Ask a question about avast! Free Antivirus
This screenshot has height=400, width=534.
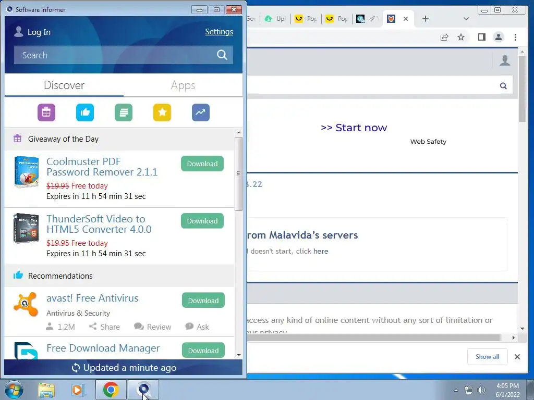(x=197, y=327)
